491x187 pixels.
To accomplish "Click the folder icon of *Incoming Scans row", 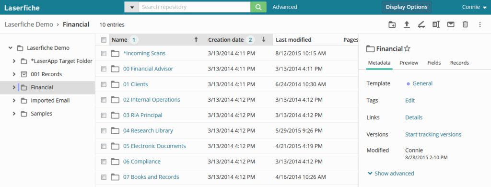I will click(115, 54).
